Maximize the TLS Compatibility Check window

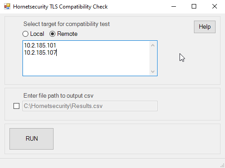[194, 6]
